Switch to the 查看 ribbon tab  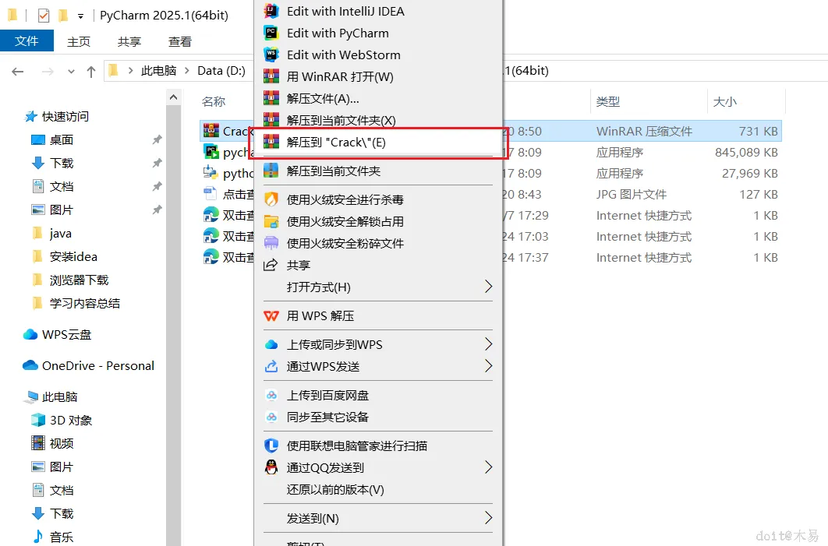179,41
